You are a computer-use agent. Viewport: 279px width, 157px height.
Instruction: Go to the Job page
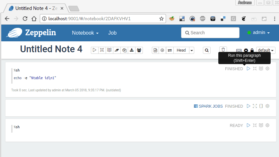pyautogui.click(x=112, y=33)
